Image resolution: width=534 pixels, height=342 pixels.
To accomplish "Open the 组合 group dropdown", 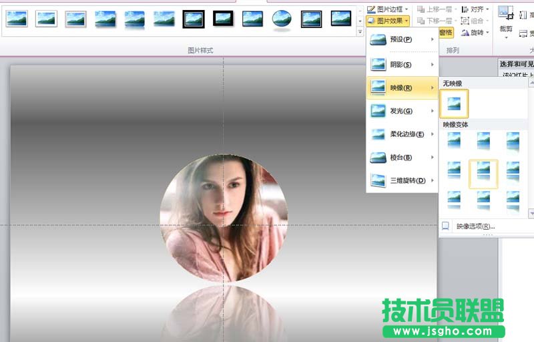I will coord(475,21).
